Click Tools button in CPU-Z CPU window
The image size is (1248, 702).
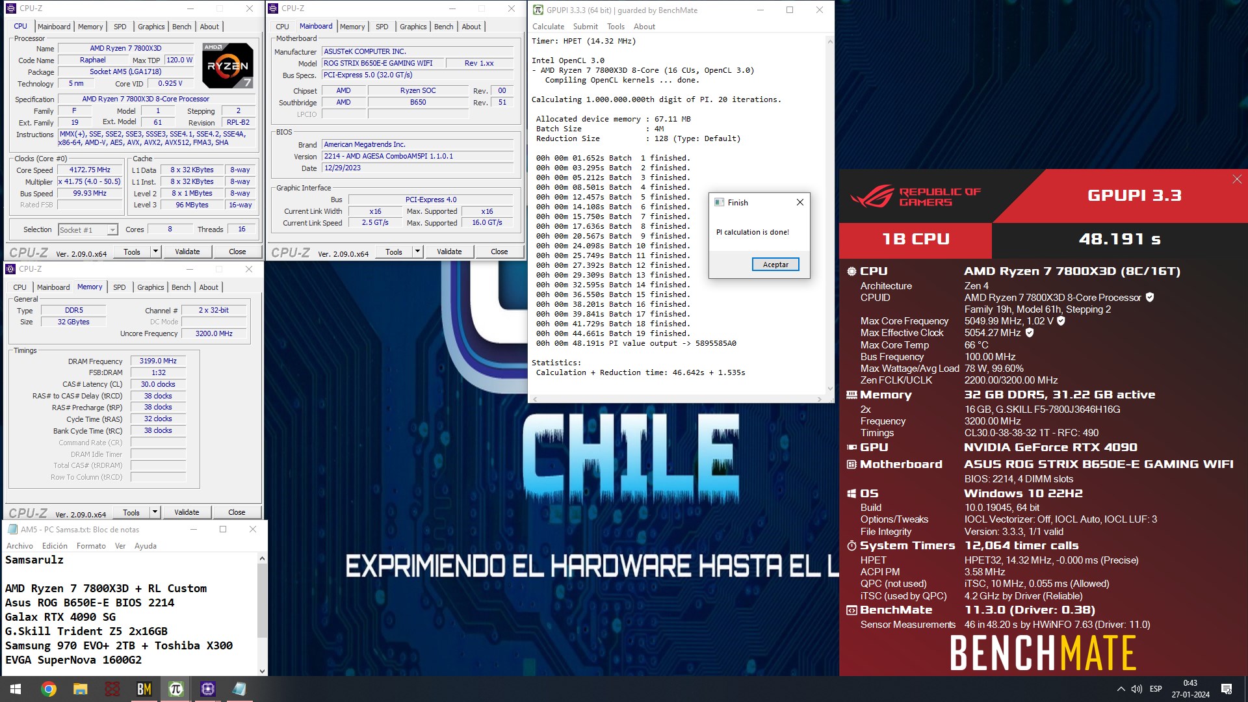coord(132,252)
